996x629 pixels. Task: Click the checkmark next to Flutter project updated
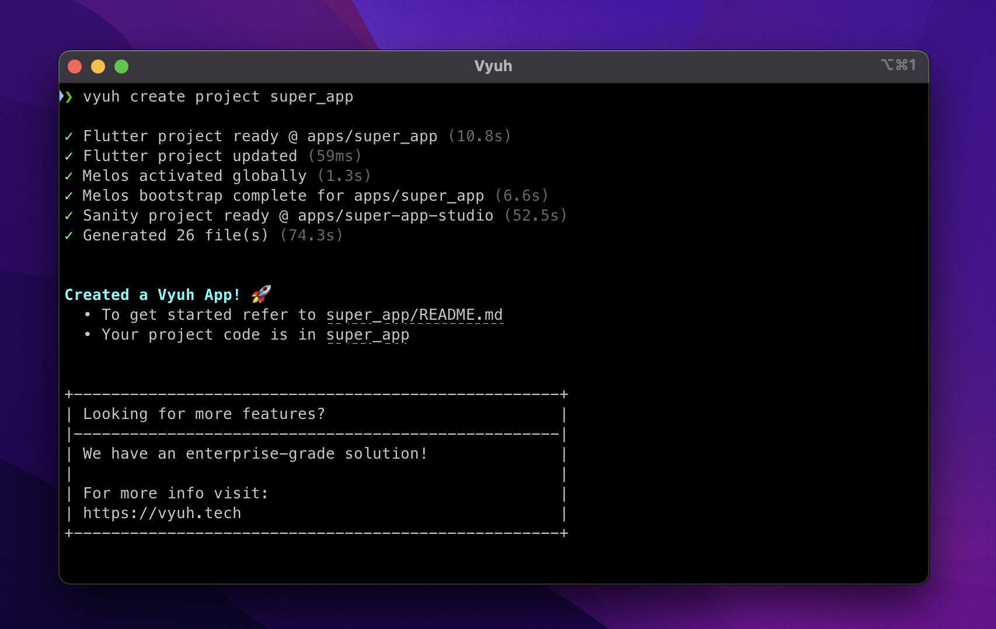coord(69,156)
